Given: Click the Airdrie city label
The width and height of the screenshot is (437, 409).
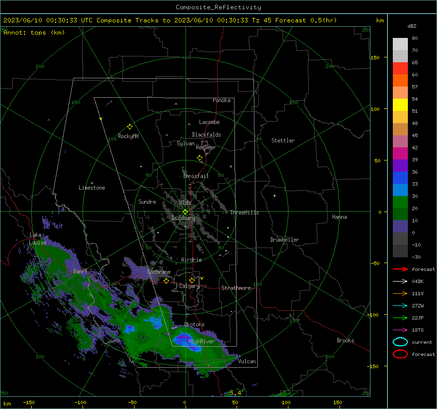Looking at the screenshot, I should [191, 260].
